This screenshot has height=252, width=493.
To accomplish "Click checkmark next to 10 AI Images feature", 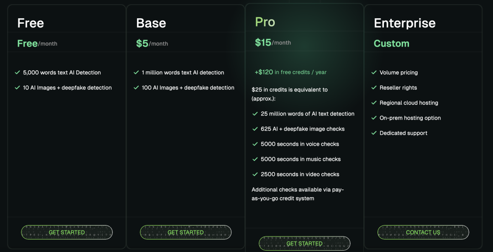I will pos(18,88).
